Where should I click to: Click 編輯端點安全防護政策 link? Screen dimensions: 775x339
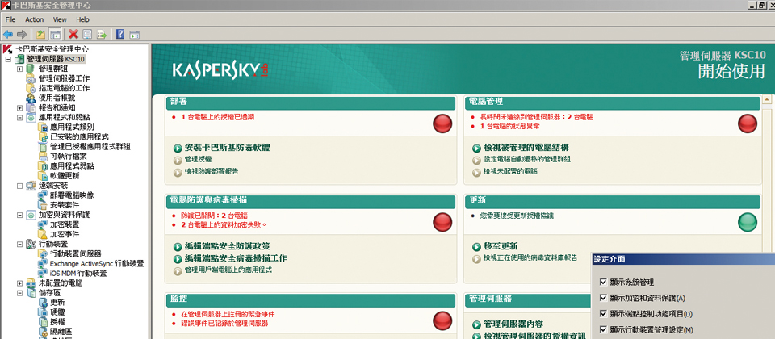tap(228, 246)
